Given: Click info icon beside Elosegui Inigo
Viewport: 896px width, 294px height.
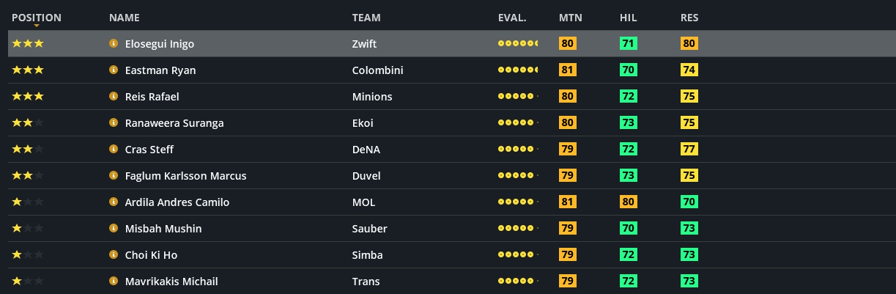Looking at the screenshot, I should tap(114, 44).
